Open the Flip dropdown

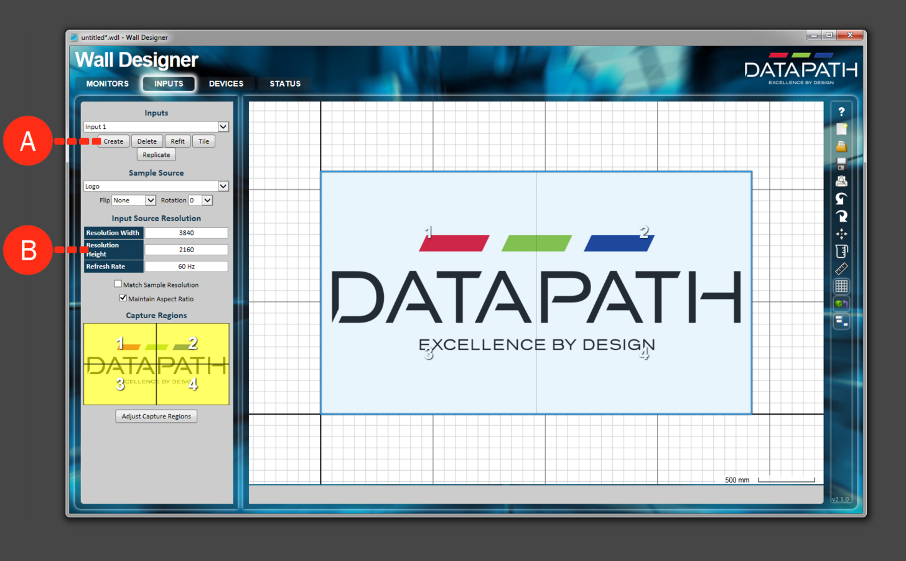(x=150, y=200)
